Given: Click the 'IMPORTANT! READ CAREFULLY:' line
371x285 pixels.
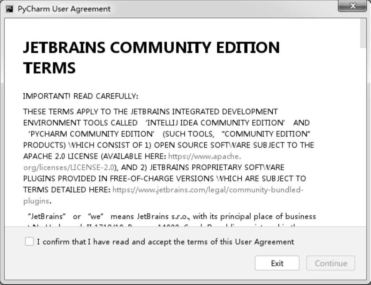Looking at the screenshot, I should tap(81, 96).
